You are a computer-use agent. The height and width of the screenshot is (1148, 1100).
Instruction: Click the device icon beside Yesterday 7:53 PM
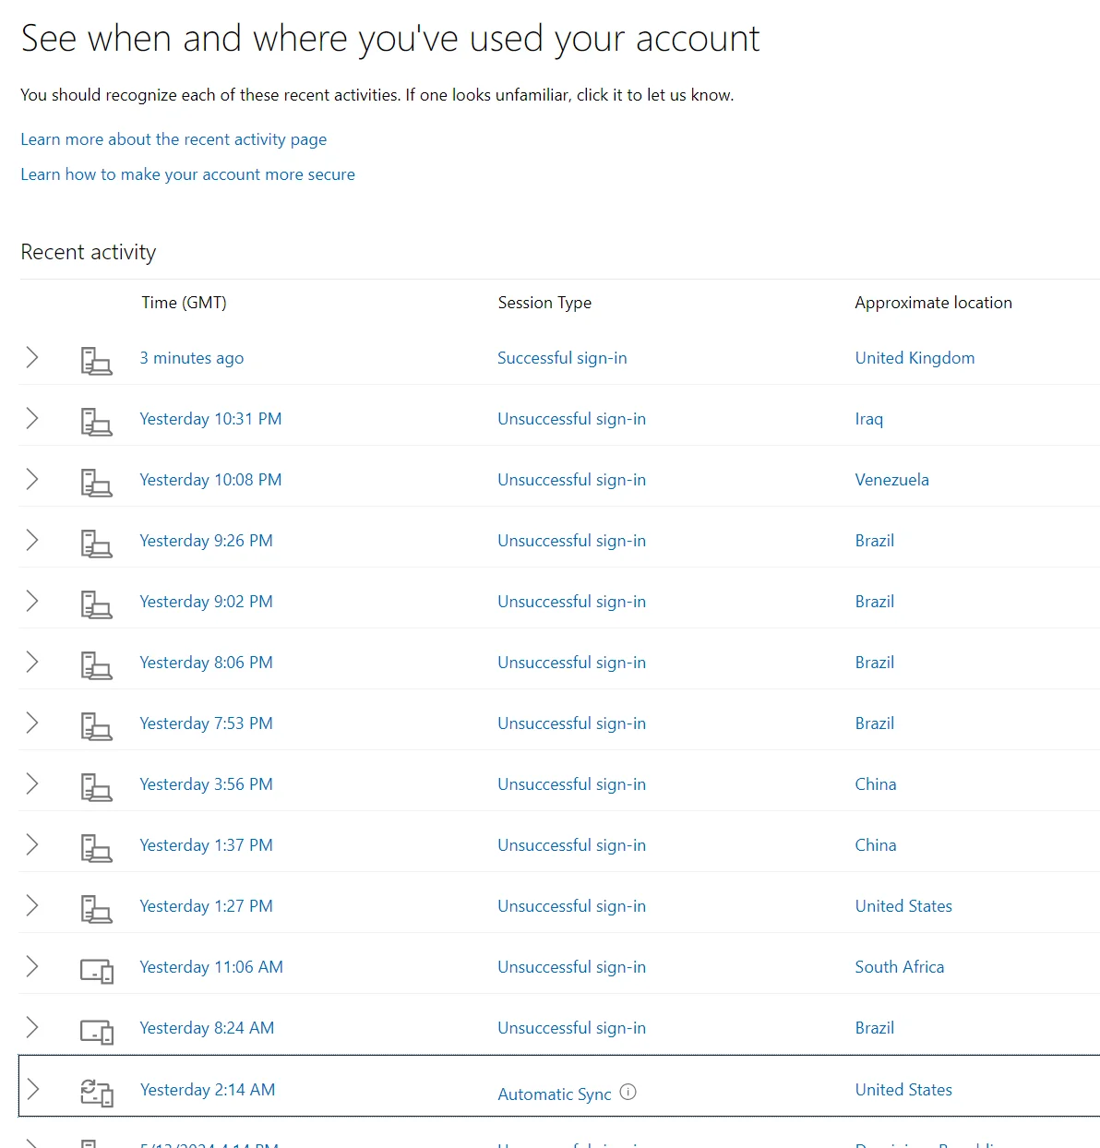(x=96, y=725)
